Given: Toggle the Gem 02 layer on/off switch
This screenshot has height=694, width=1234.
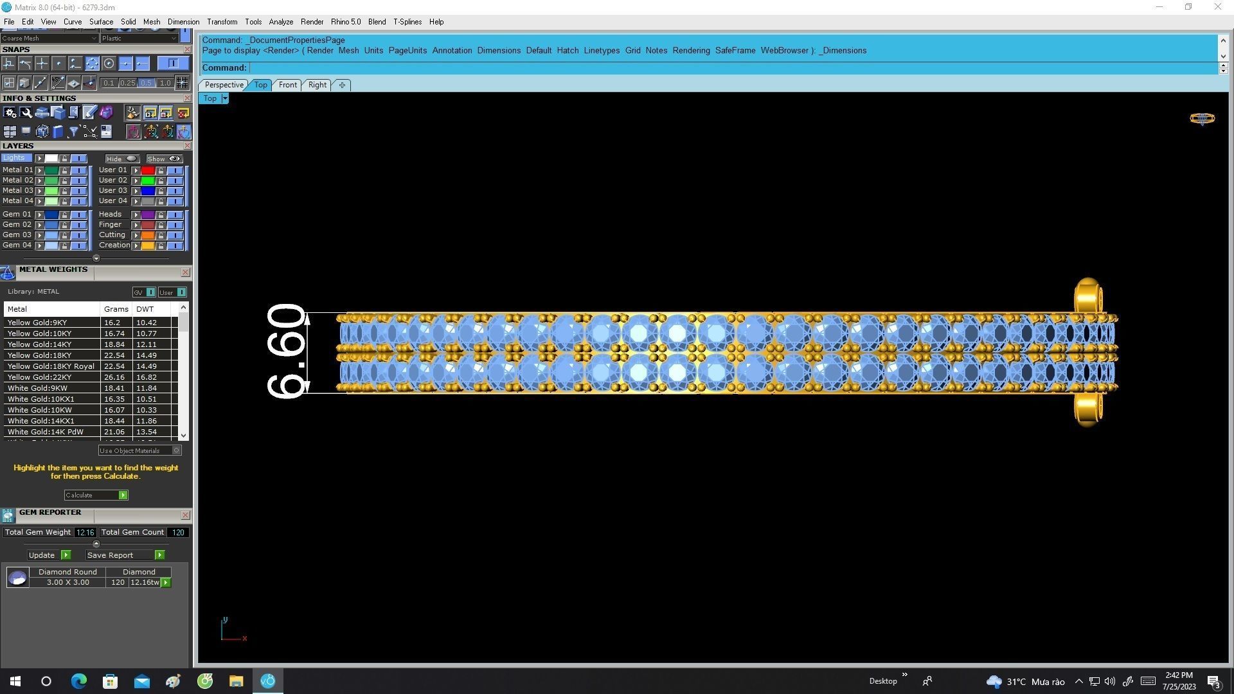Looking at the screenshot, I should 78,225.
